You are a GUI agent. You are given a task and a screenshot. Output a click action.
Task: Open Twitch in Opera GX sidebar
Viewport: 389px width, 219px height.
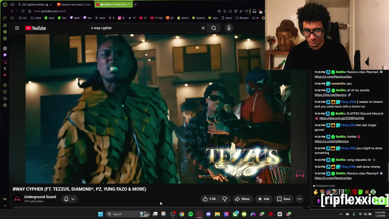pos(5,55)
